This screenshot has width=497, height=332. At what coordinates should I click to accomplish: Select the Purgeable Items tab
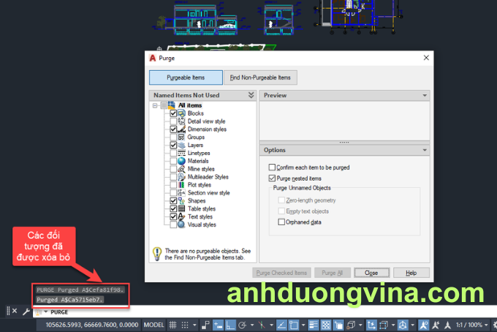point(186,78)
